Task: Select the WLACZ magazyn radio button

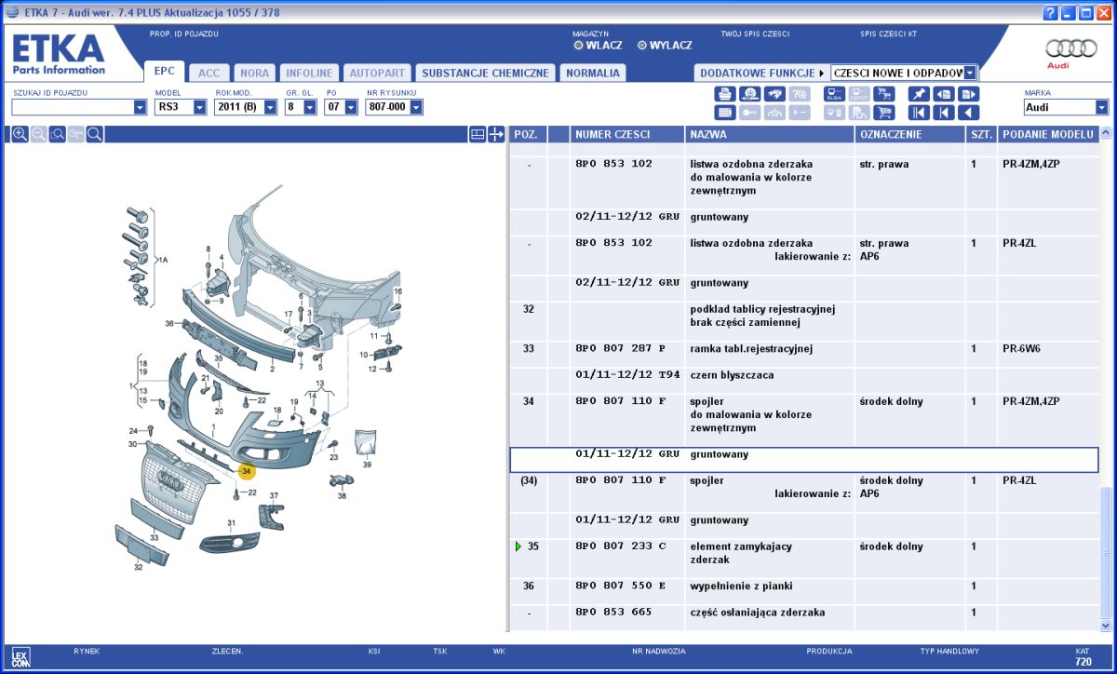Action: coord(578,45)
